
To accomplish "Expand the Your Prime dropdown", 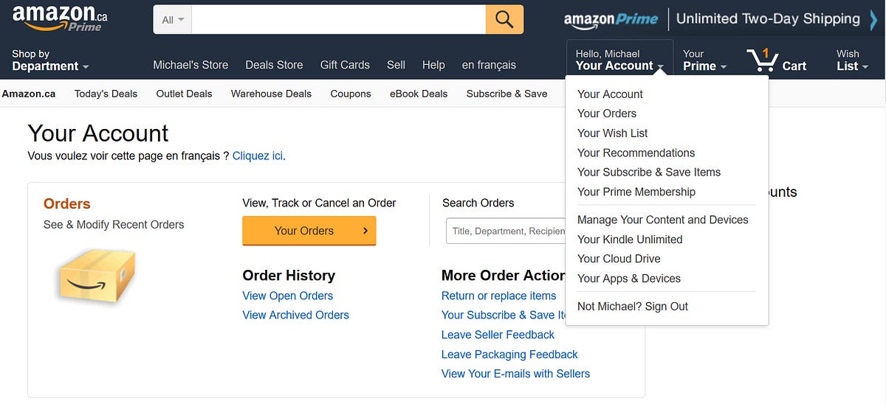I will (704, 60).
